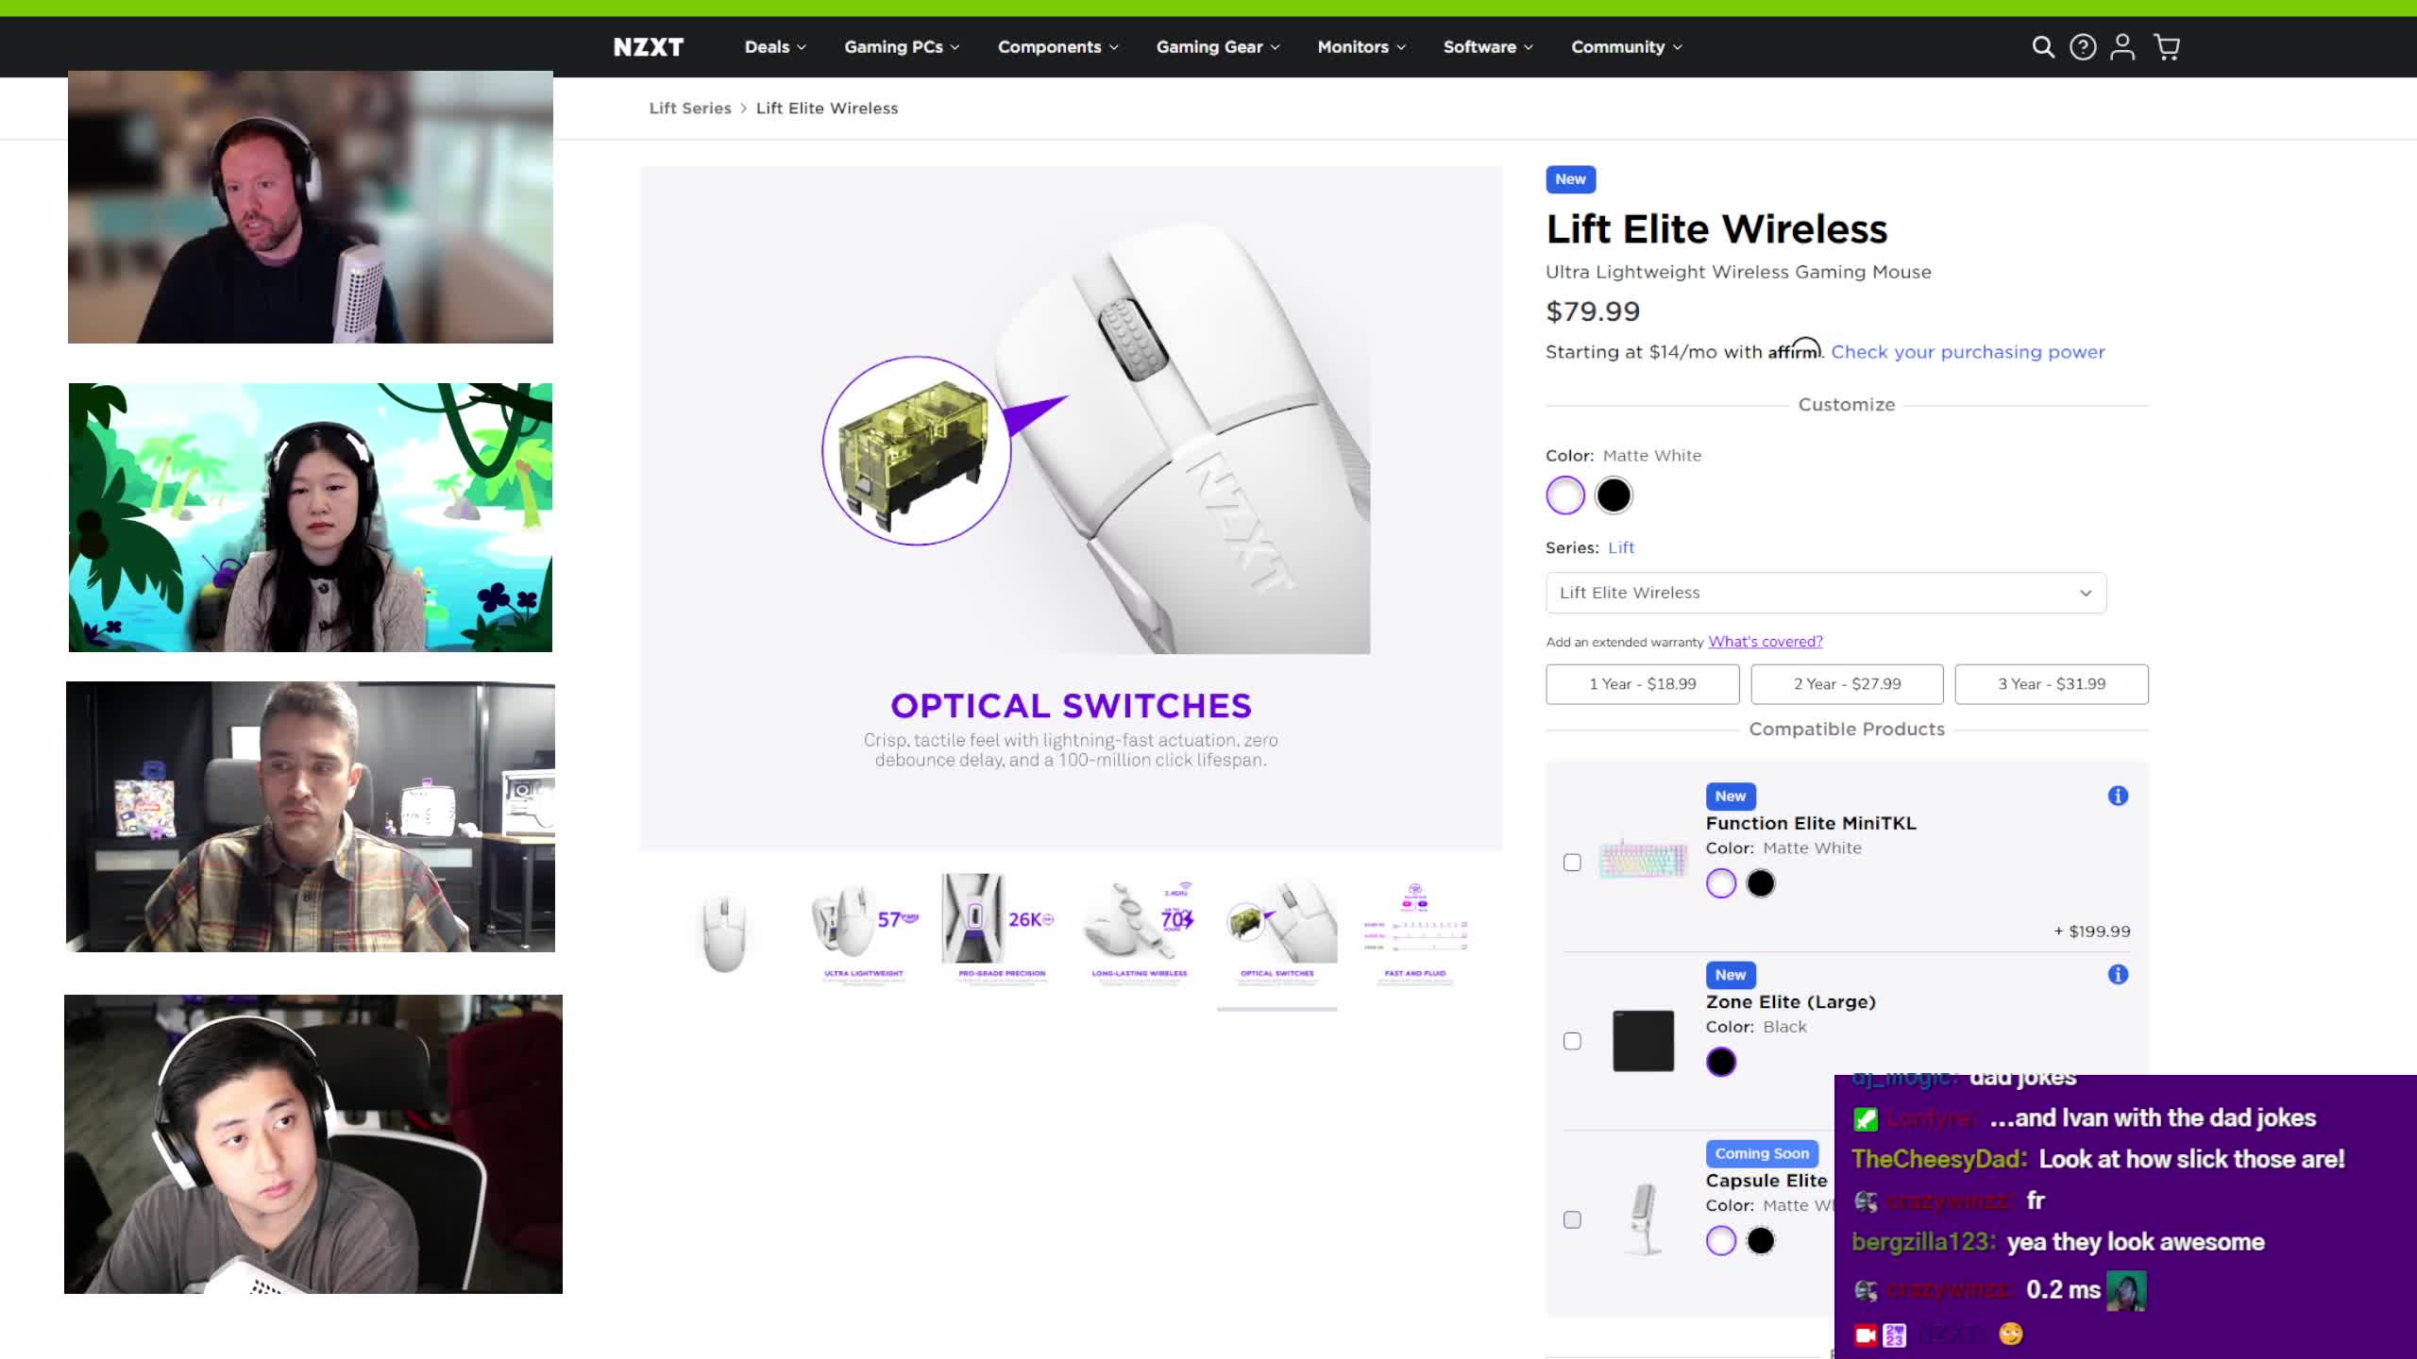The image size is (2417, 1359).
Task: Click the Capsule Elite microphone image
Action: 1643,1219
